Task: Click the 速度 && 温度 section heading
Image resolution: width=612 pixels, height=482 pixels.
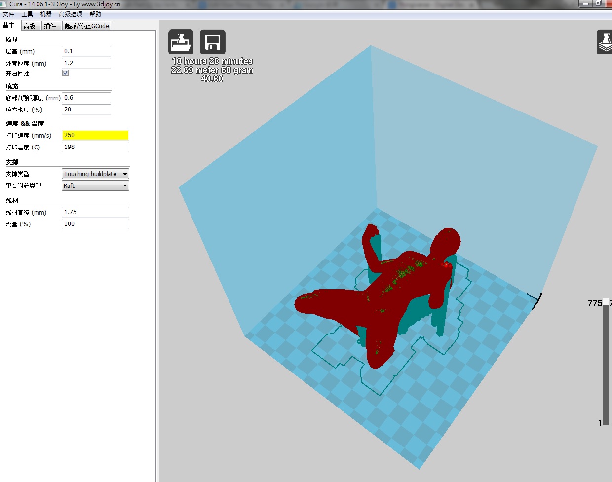Action: point(25,123)
